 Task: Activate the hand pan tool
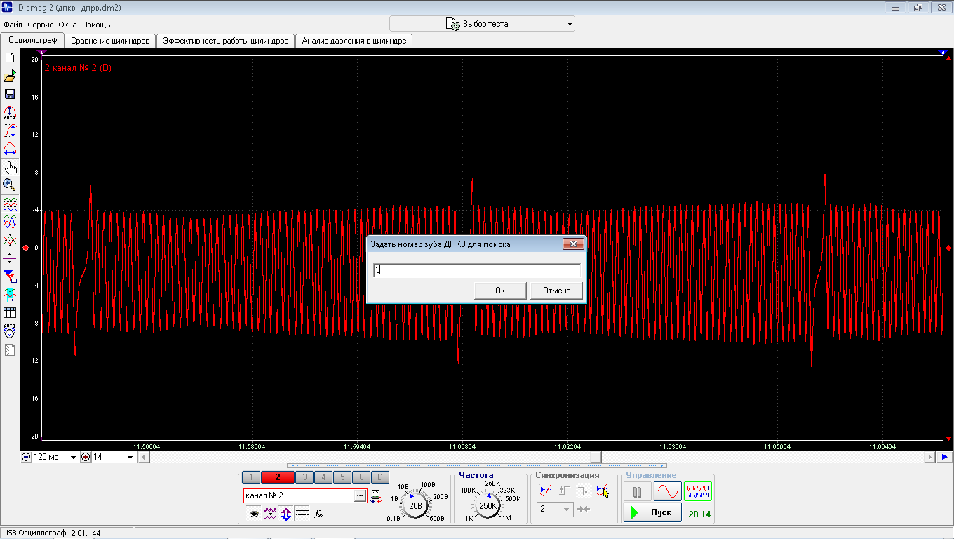point(10,167)
